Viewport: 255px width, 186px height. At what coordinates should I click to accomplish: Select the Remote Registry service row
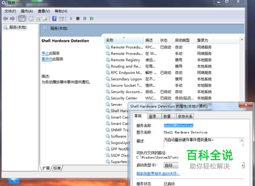[159, 60]
